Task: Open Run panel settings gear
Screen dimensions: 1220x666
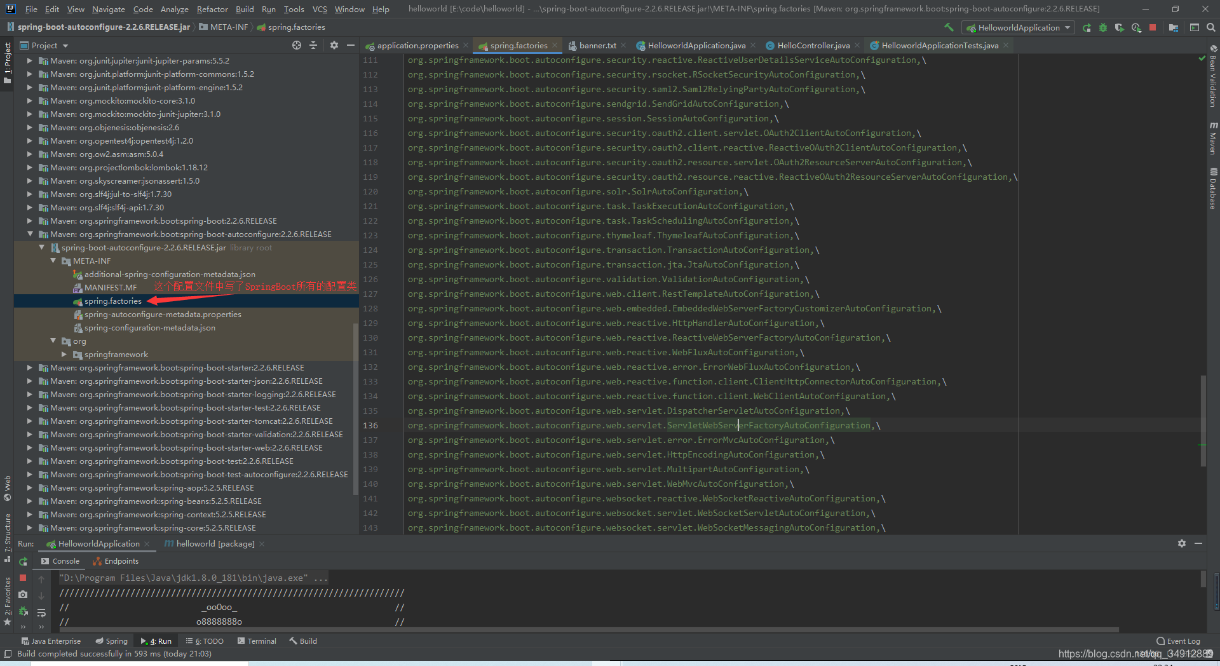Action: pos(1182,543)
